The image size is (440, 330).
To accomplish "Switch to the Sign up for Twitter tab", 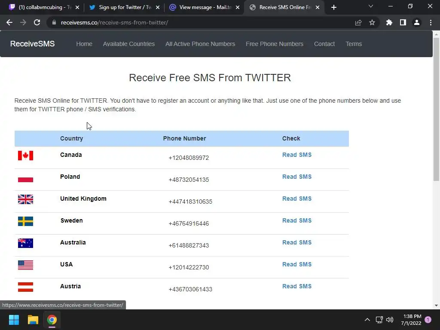I will (125, 7).
